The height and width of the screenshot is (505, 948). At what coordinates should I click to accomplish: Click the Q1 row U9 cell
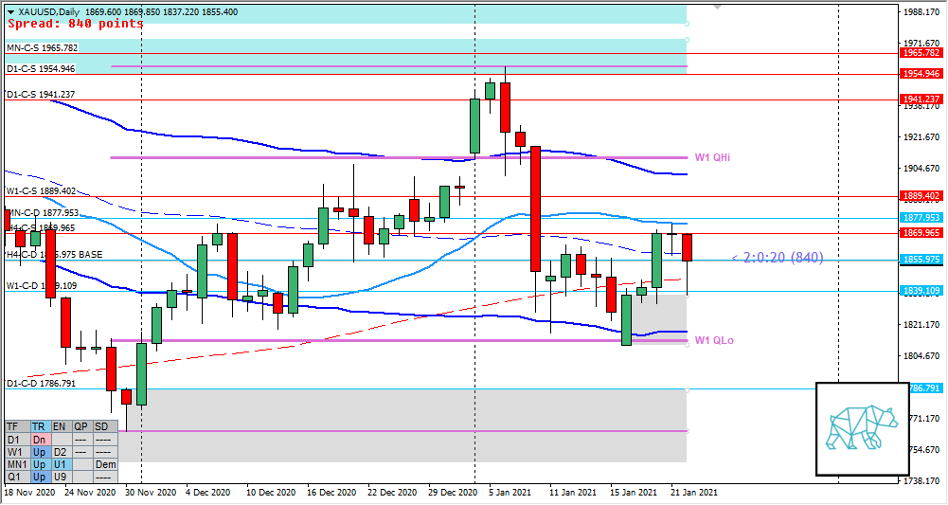[60, 477]
